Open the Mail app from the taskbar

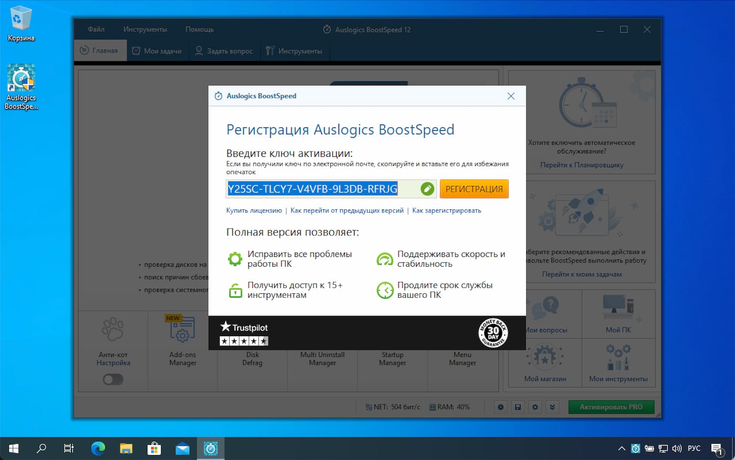click(182, 448)
